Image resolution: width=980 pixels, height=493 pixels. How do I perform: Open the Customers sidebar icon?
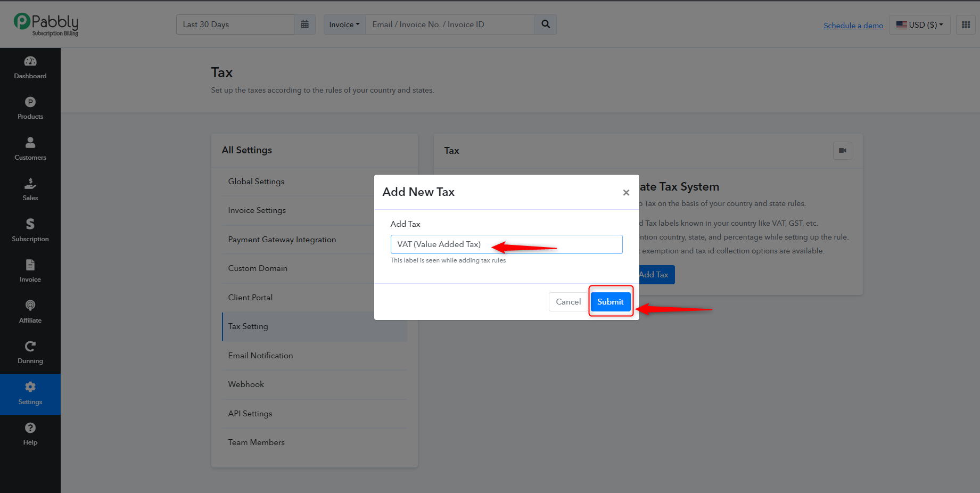pyautogui.click(x=30, y=143)
